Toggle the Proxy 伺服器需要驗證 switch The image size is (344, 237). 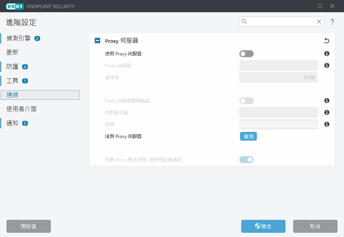click(x=247, y=101)
